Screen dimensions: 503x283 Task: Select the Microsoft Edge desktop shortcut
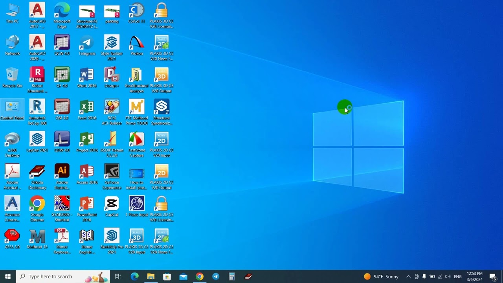(x=62, y=16)
